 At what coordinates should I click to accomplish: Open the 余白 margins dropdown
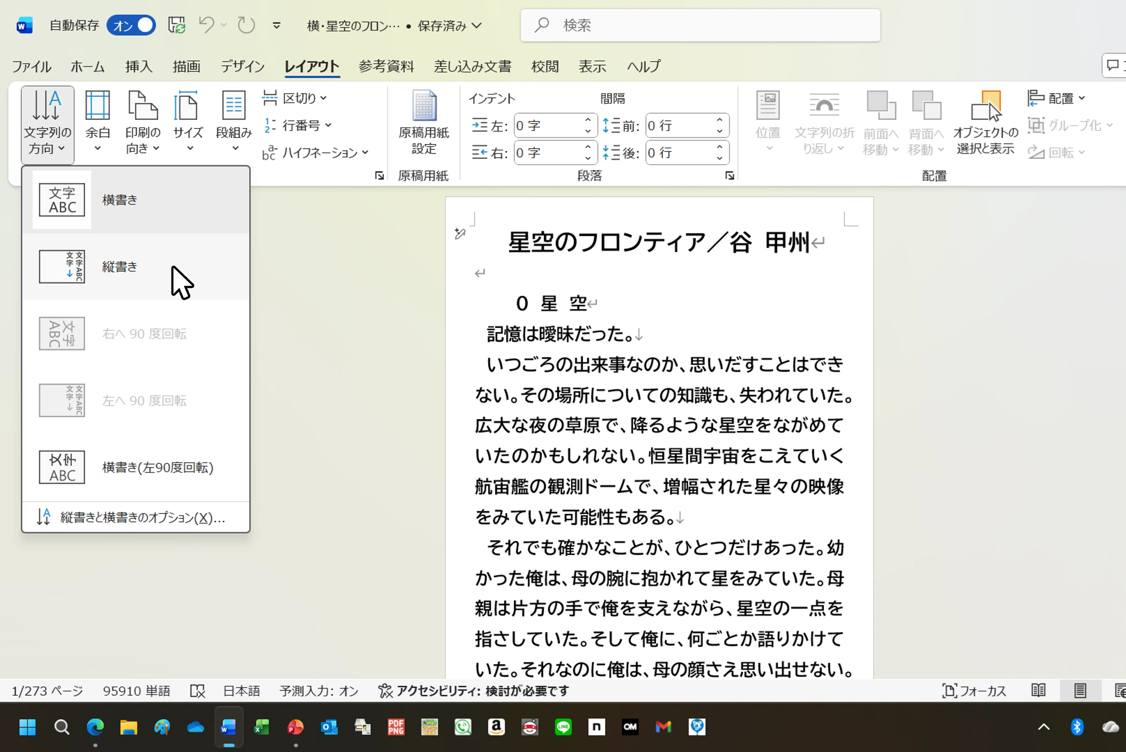click(x=97, y=122)
